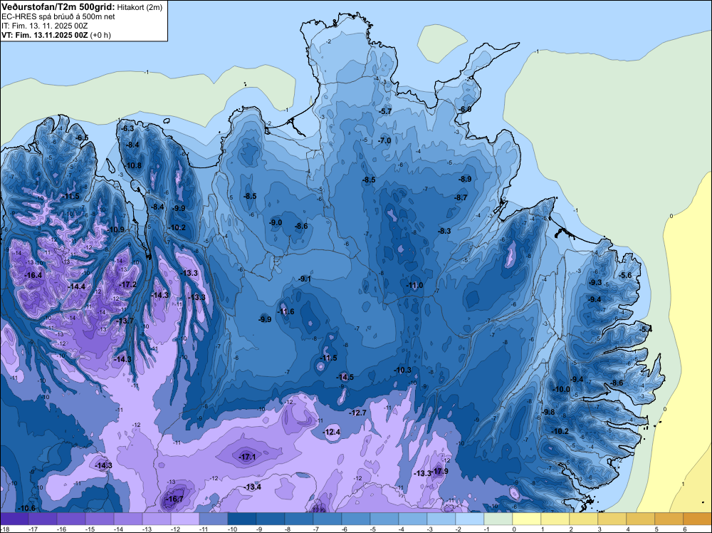The image size is (712, 533).
Task: Click the -14.4 temperature value
Action: click(77, 286)
